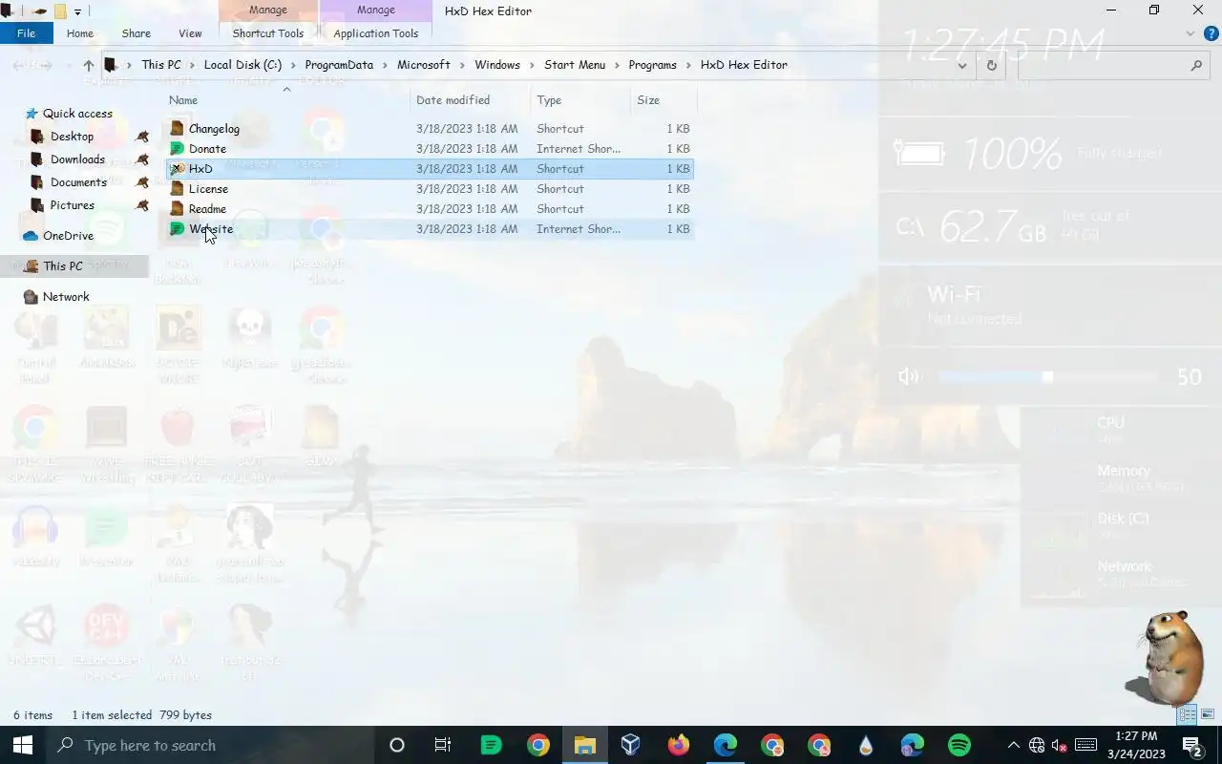Open Spotify from the taskbar
The image size is (1222, 764).
[959, 746]
